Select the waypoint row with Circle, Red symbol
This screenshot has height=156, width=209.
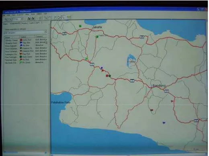click(x=26, y=40)
